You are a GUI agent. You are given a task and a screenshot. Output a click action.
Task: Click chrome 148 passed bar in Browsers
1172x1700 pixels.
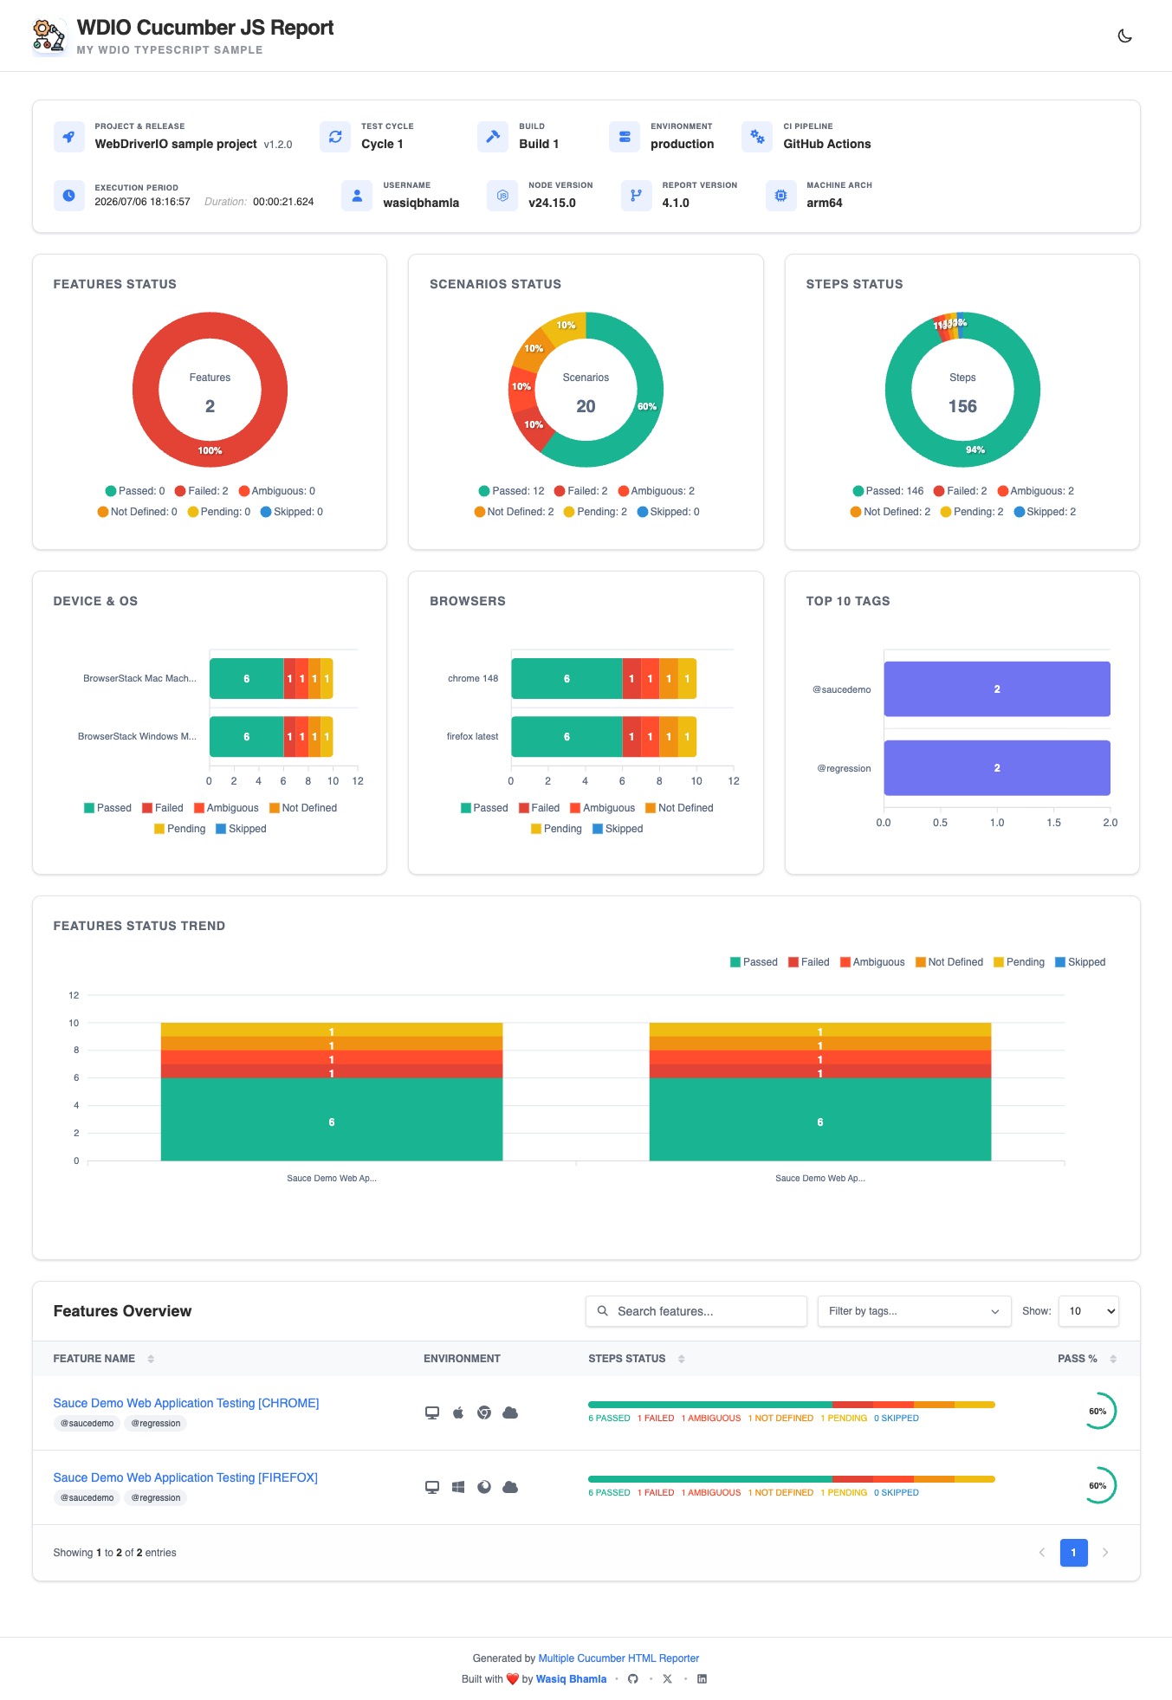[567, 678]
